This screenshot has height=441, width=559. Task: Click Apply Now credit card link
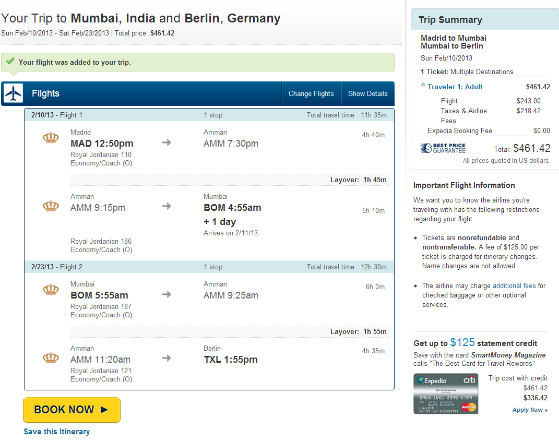pyautogui.click(x=530, y=410)
